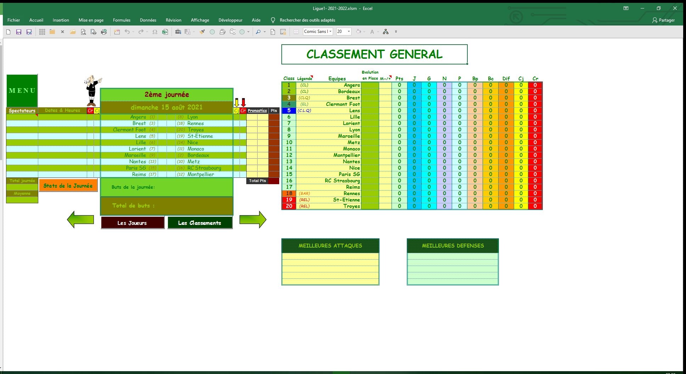The width and height of the screenshot is (686, 374).
Task: Click the magnifying glass search icon
Action: pyautogui.click(x=258, y=32)
